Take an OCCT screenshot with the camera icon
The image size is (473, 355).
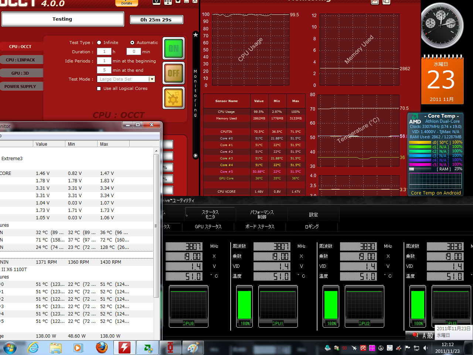tap(157, 2)
